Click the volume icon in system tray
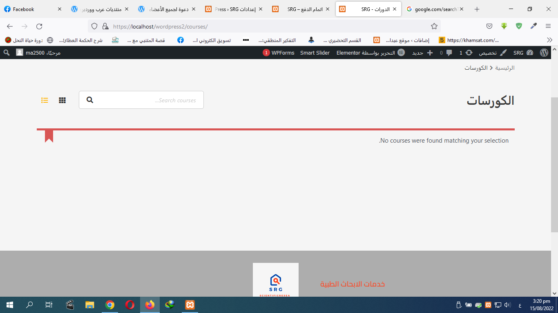This screenshot has width=558, height=313. click(507, 305)
